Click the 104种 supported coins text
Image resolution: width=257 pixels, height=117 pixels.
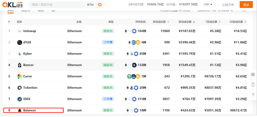(142, 31)
